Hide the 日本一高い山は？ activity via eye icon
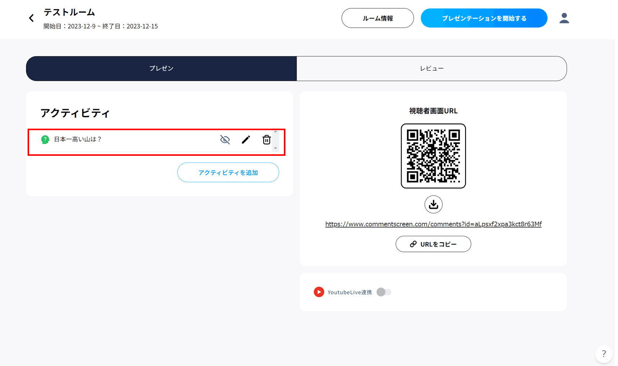 pyautogui.click(x=225, y=140)
